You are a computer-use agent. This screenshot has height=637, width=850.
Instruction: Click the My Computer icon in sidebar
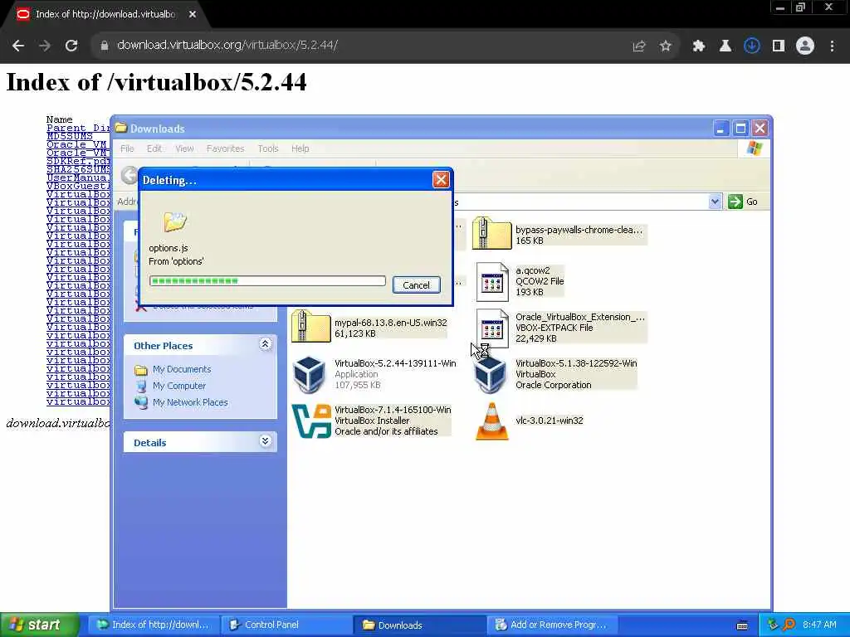point(141,387)
